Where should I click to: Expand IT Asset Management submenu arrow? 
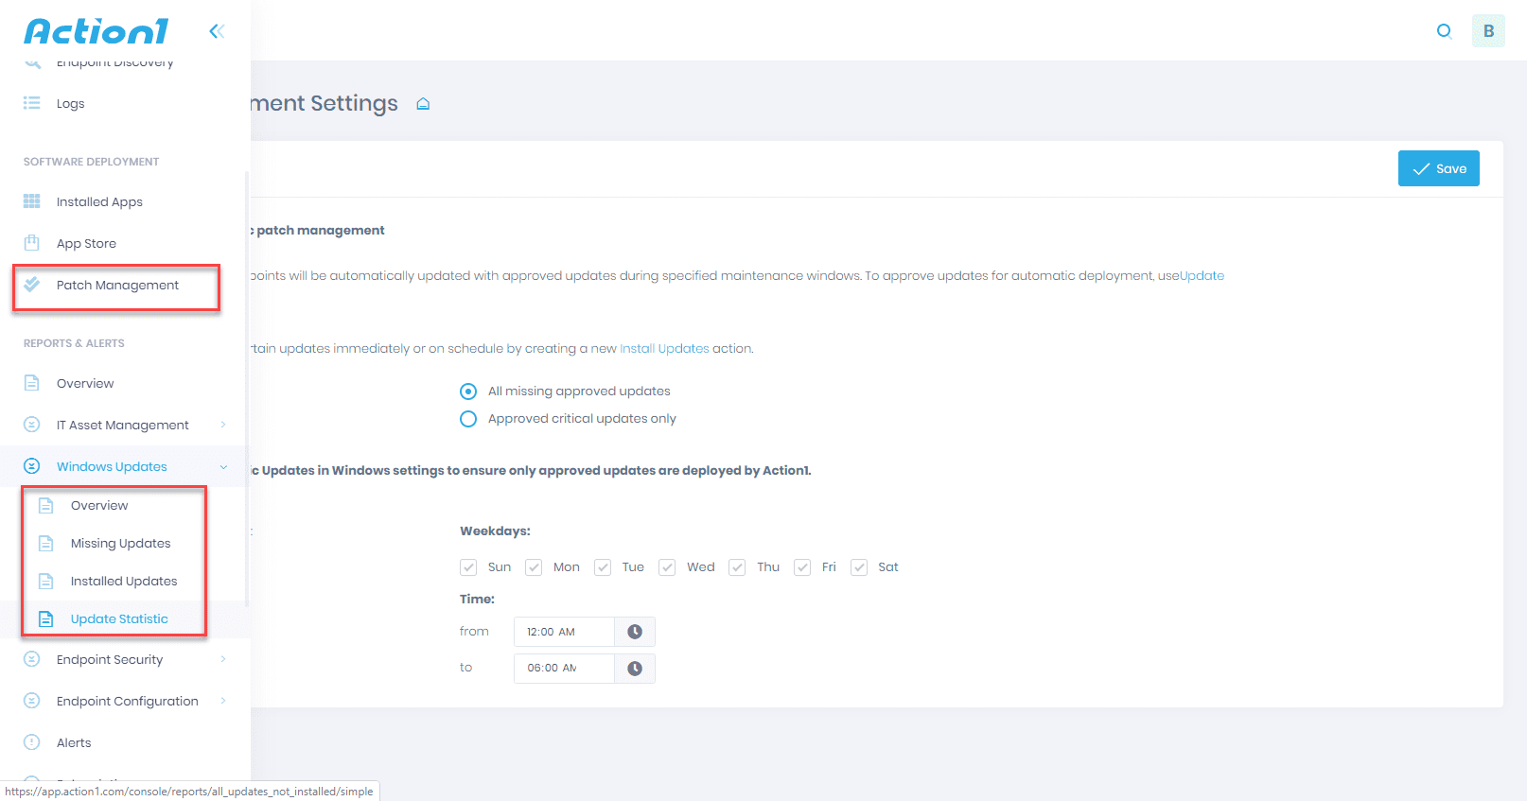pyautogui.click(x=223, y=425)
